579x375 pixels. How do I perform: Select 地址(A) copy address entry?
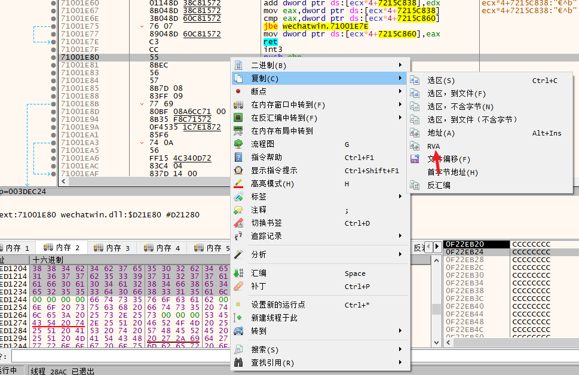click(x=440, y=133)
